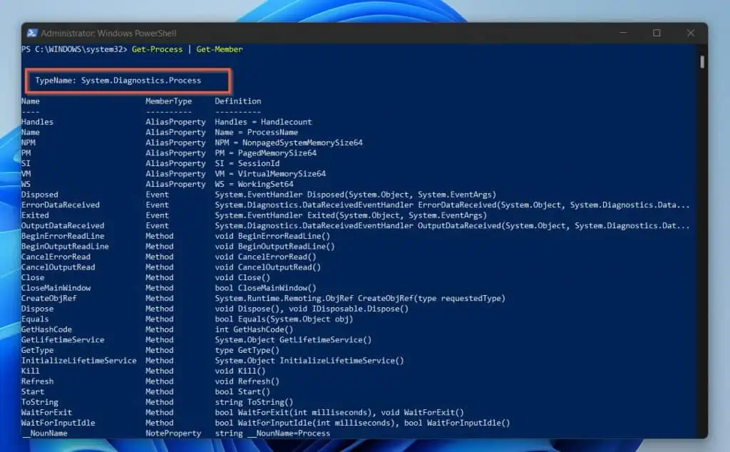This screenshot has height=452, width=730.
Task: Click the 'GetHashCode' method name
Action: (46, 329)
